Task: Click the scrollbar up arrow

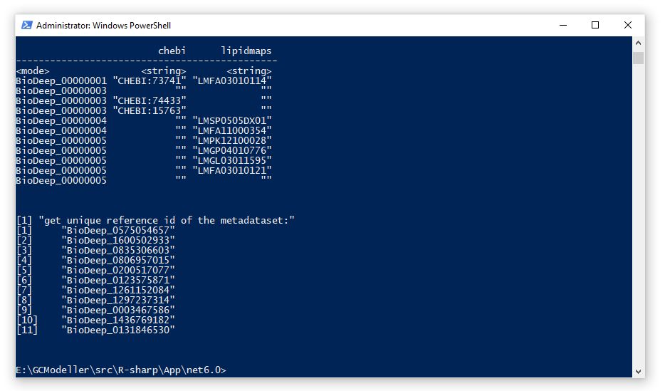Action: tap(639, 43)
